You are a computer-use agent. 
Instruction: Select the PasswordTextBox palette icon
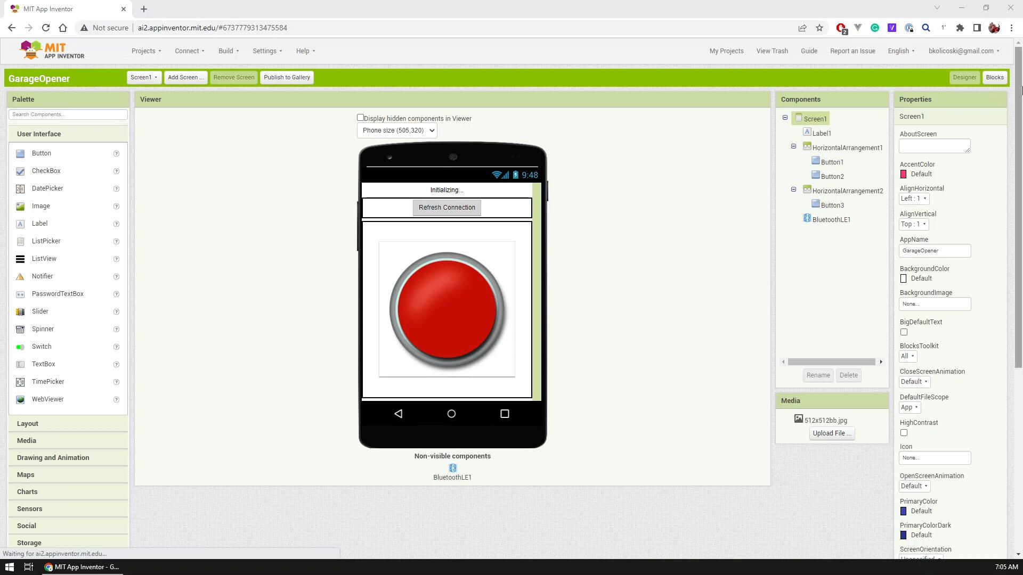(20, 294)
